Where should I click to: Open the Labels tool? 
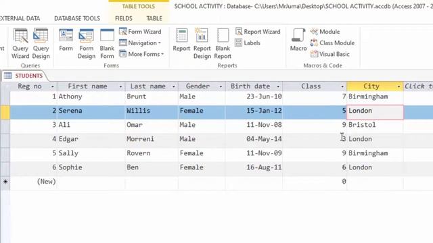pos(248,43)
